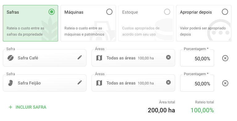Screen dimensions: 237x121
Task: Remove the Safra Feijão row
Action: pyautogui.click(x=225, y=83)
